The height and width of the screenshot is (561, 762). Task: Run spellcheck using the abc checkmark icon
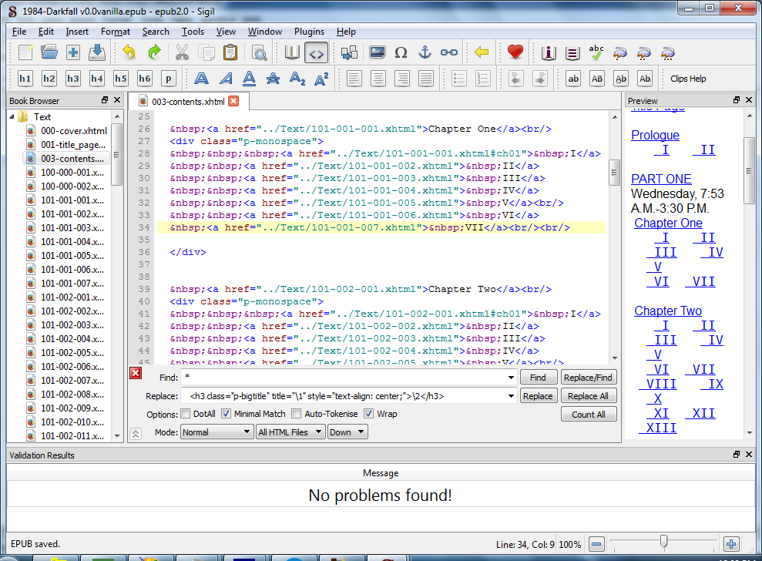pyautogui.click(x=596, y=52)
